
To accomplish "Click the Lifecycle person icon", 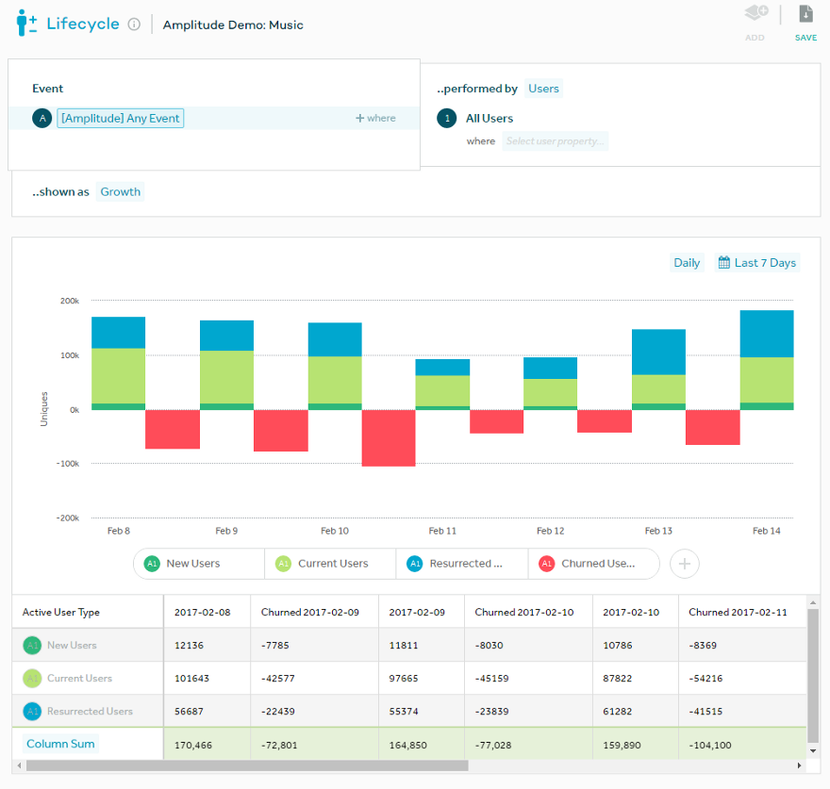I will (x=26, y=24).
